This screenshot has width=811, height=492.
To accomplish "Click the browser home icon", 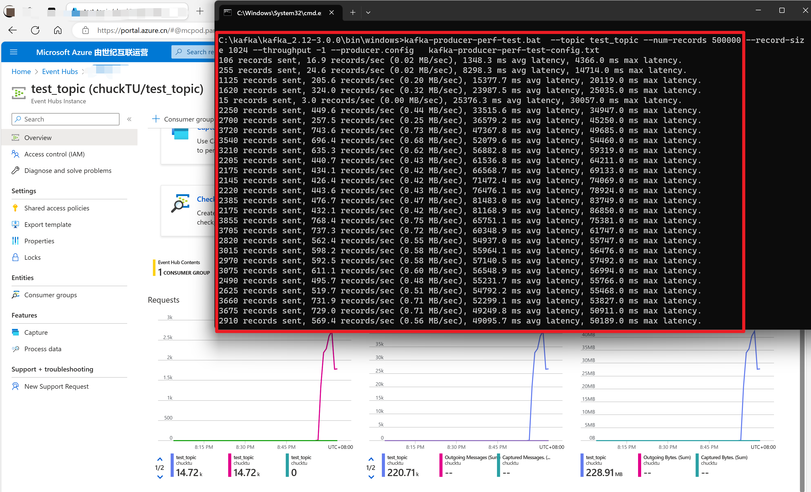I will click(x=58, y=30).
